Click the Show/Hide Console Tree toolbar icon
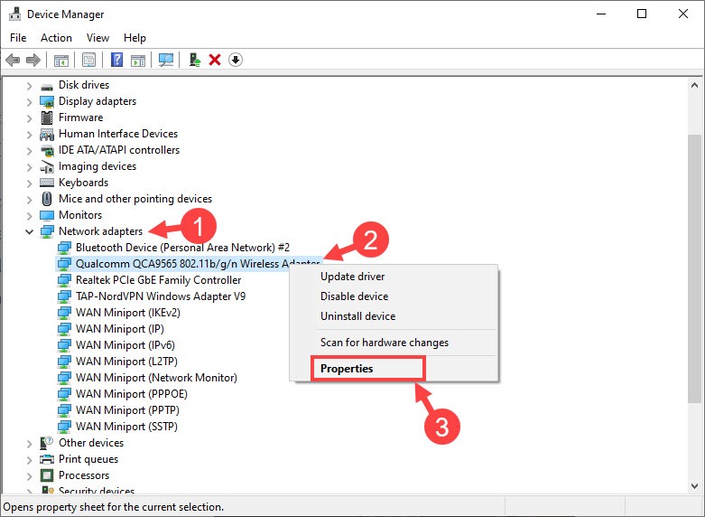705x517 pixels. pyautogui.click(x=61, y=61)
